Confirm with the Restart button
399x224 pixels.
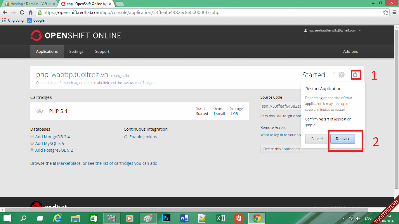[x=342, y=139]
